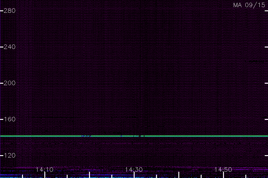This screenshot has height=178, width=268.
Task: Click the 200 frequency axis label
Action: [10, 83]
